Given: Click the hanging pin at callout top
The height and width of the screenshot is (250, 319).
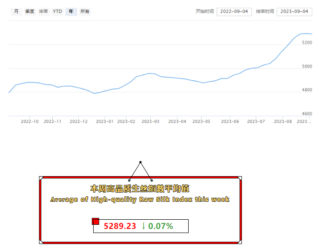Looking at the screenshot, I should [140, 162].
